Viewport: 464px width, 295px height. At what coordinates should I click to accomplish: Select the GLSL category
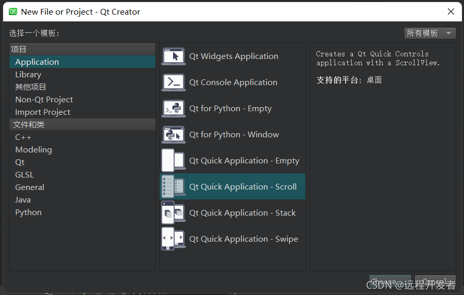tap(82, 174)
